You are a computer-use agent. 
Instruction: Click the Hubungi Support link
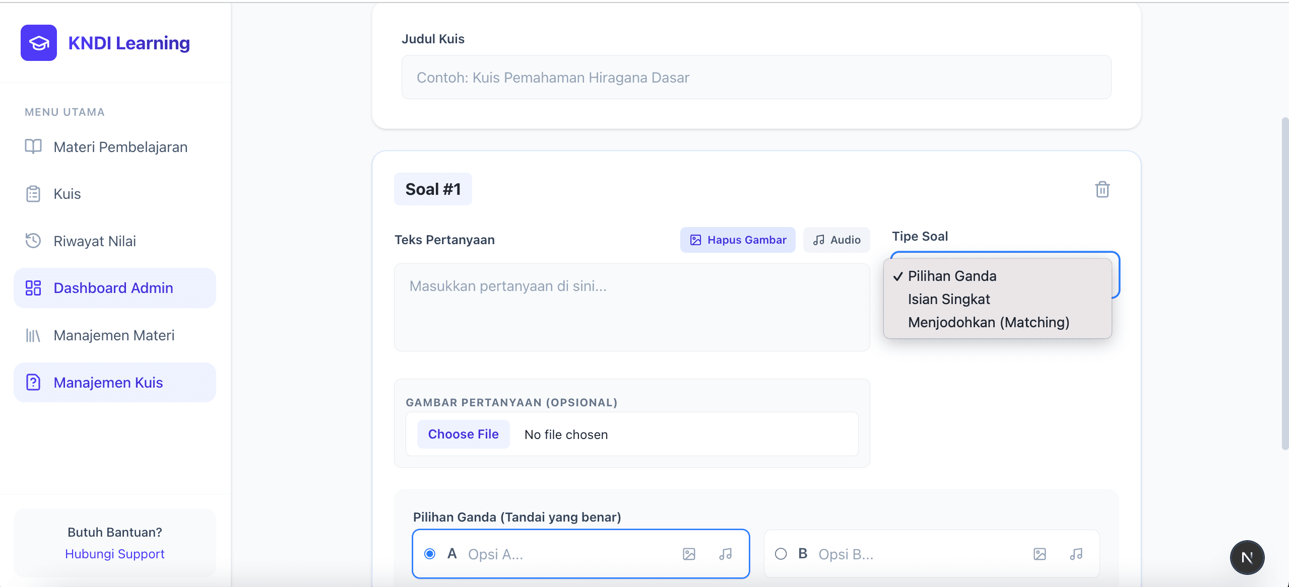coord(115,554)
